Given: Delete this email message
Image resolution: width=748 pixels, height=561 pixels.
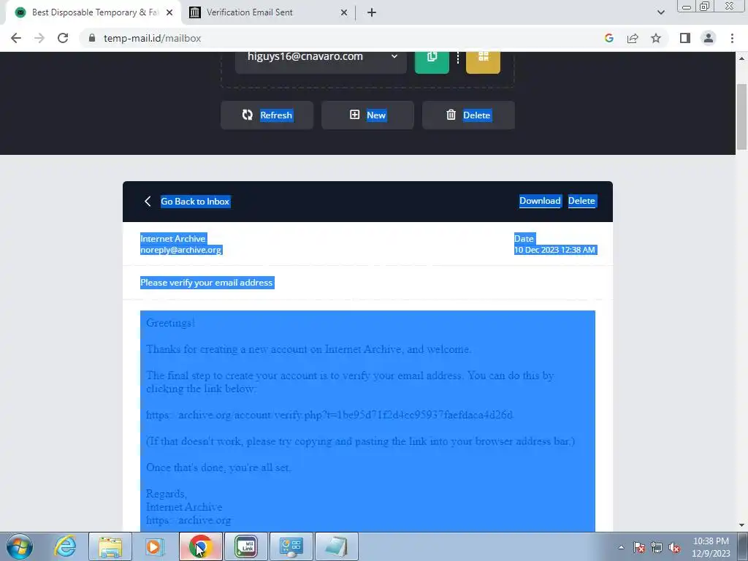Looking at the screenshot, I should click(581, 201).
